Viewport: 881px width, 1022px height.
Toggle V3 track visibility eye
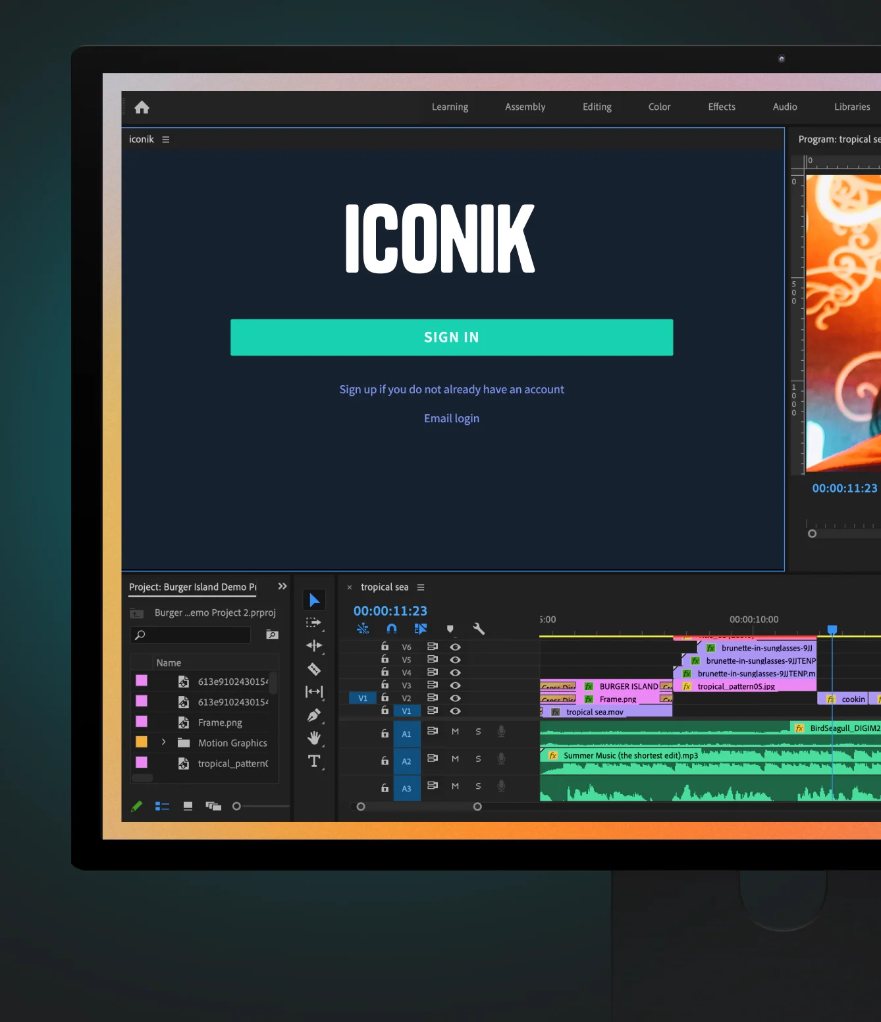pyautogui.click(x=455, y=685)
